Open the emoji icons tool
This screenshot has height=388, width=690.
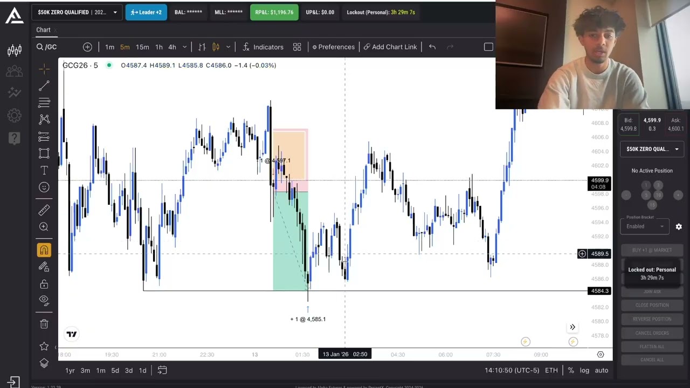[44, 187]
